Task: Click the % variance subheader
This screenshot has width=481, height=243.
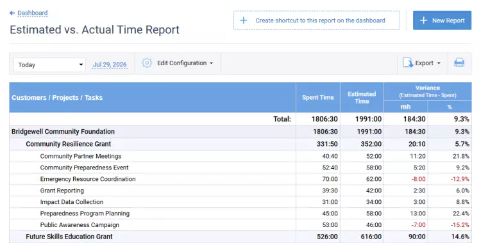Action: click(450, 107)
